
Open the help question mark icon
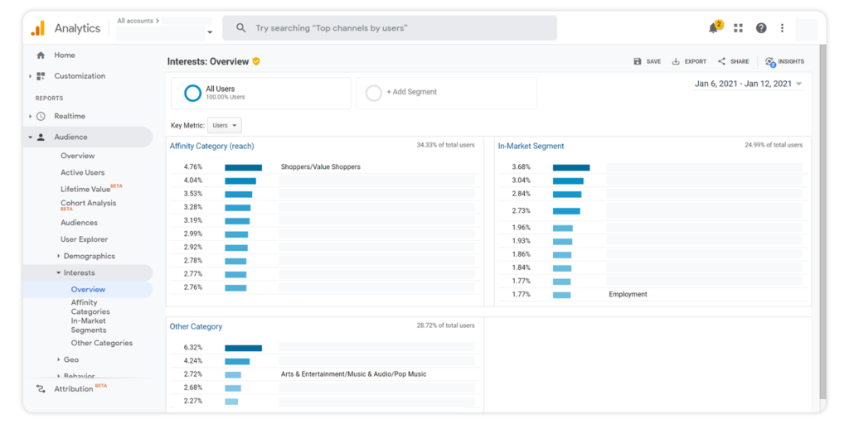(761, 28)
